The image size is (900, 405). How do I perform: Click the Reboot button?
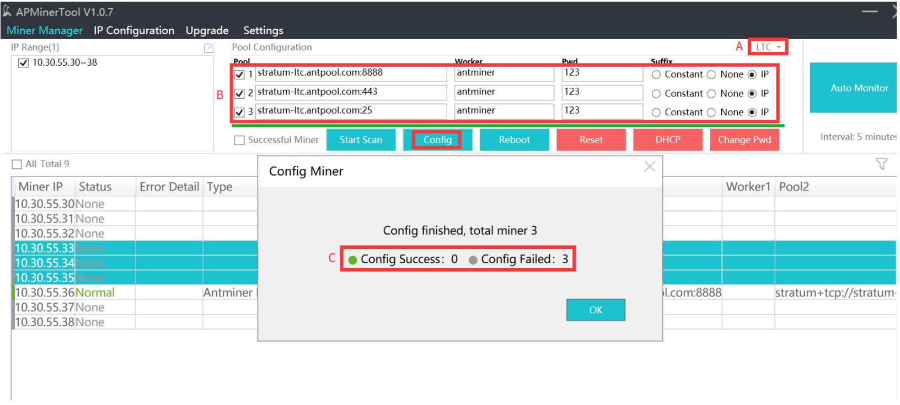pos(515,140)
